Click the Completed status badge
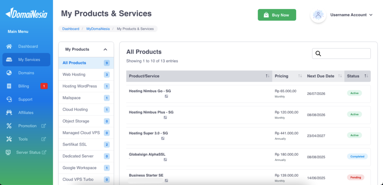Image resolution: width=383 pixels, height=185 pixels. (357, 157)
